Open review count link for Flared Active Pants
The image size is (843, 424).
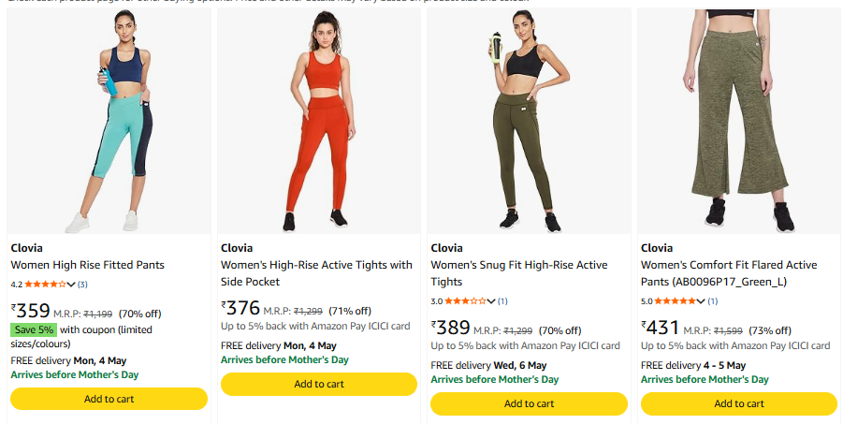(713, 301)
